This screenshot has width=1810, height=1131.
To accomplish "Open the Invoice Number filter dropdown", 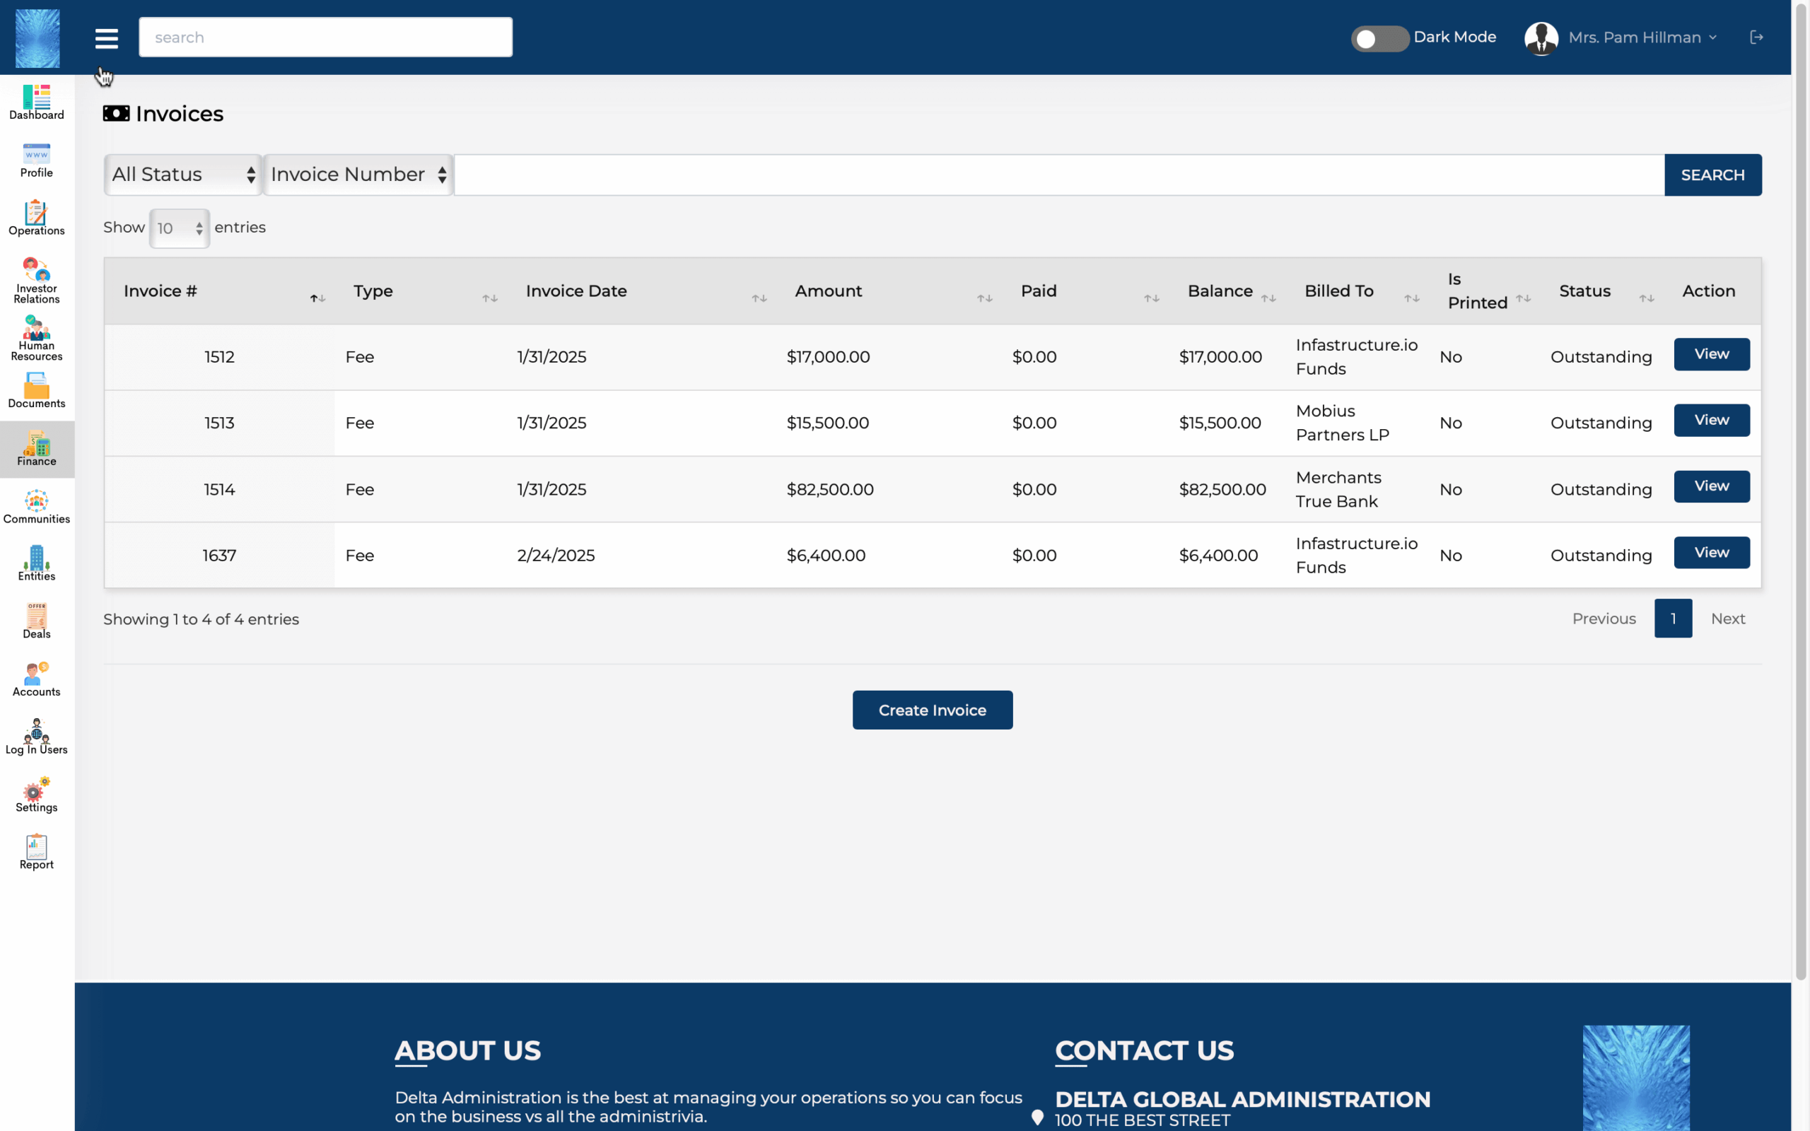I will (358, 175).
